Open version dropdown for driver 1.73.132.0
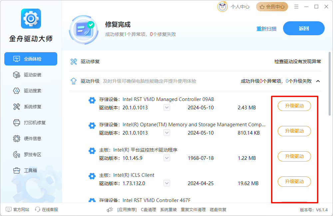The image size is (333, 216). (167, 183)
